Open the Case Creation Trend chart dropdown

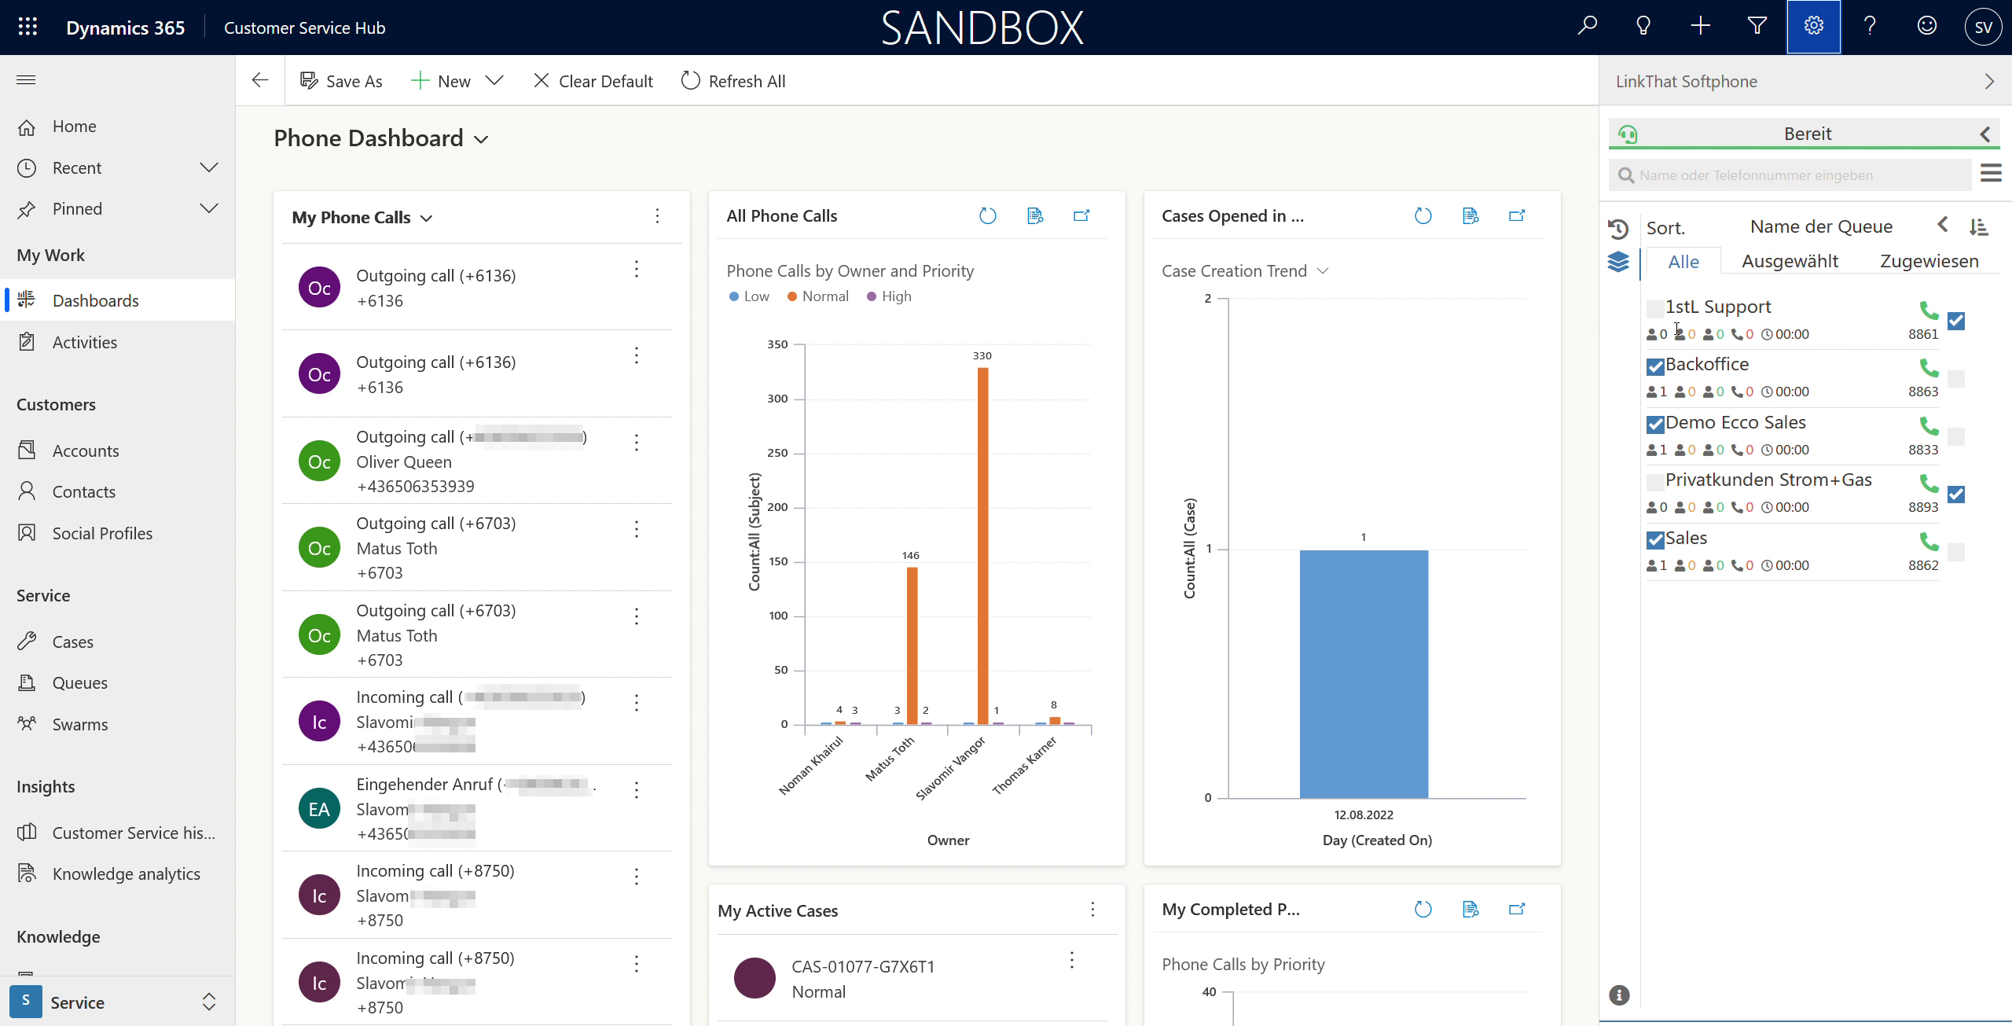tap(1323, 270)
